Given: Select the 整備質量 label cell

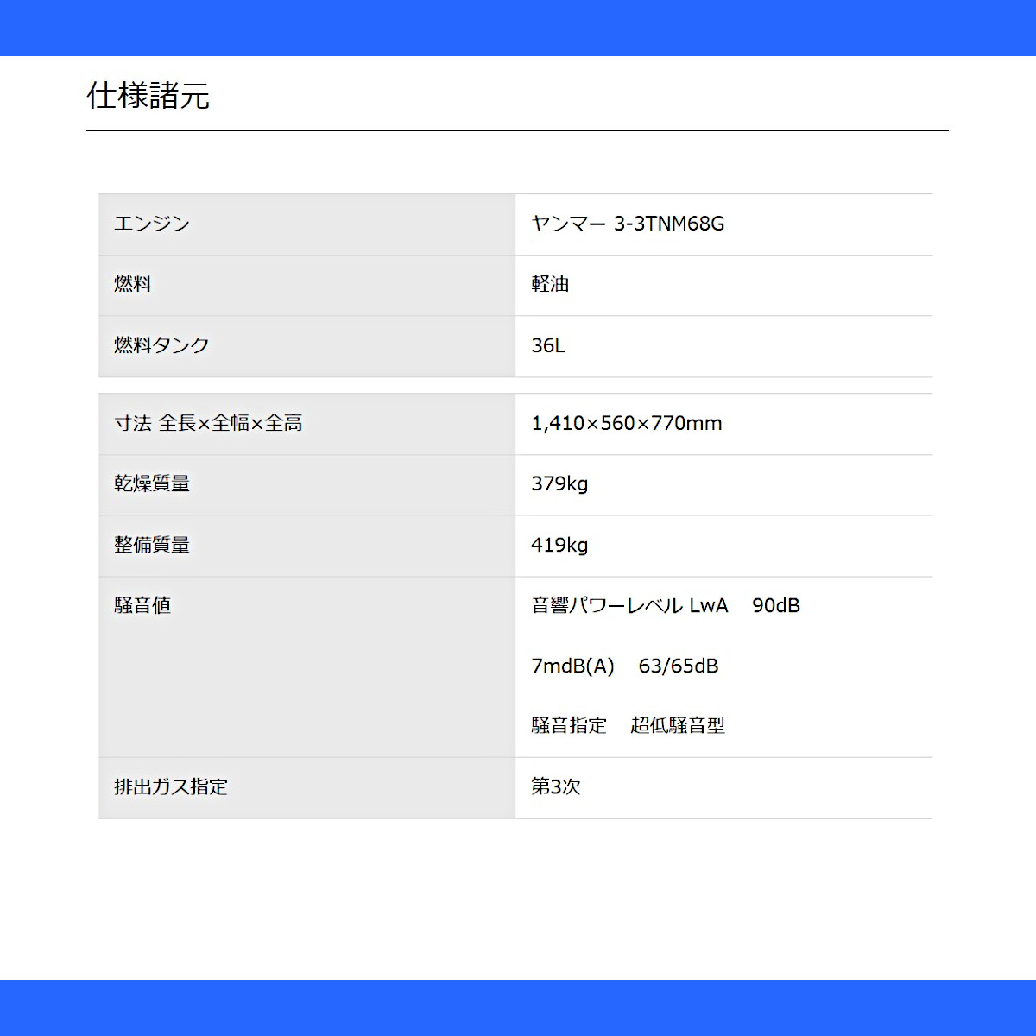Looking at the screenshot, I should pyautogui.click(x=306, y=546).
